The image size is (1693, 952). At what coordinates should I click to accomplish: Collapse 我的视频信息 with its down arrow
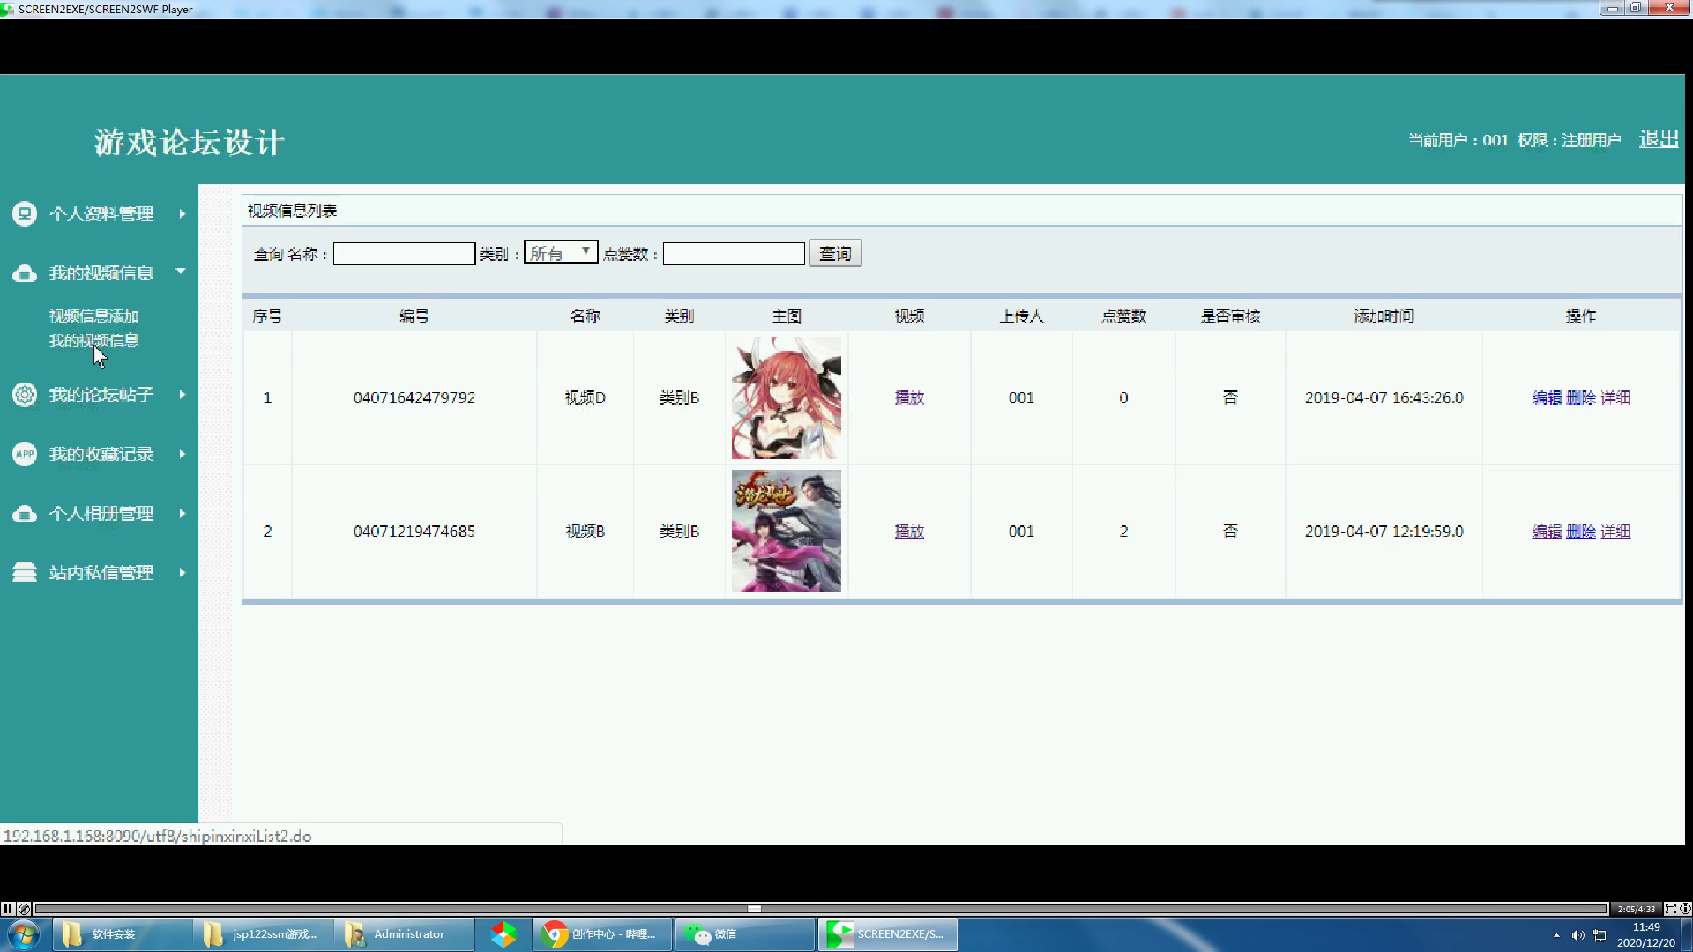(x=181, y=271)
